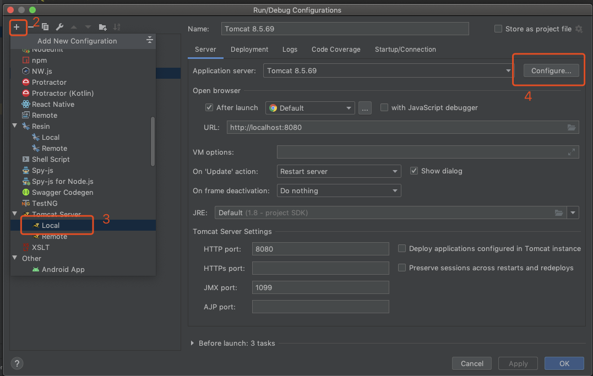This screenshot has height=376, width=593.
Task: Click the Copy Configuration icon
Action: tap(45, 27)
